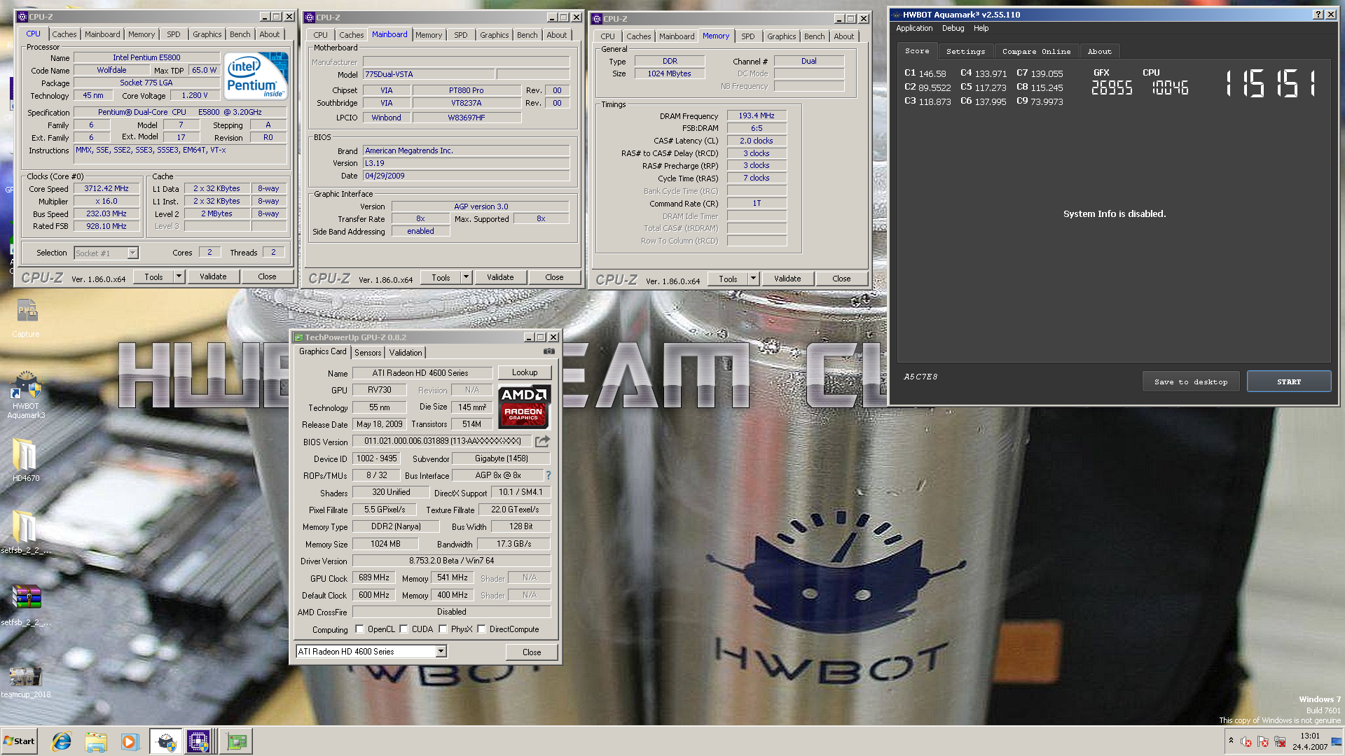Click the START button in Aquamark3

1288,382
